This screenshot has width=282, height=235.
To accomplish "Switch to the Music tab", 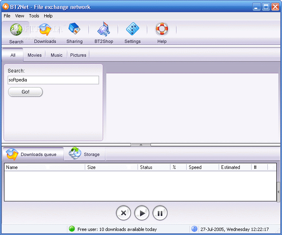I will pos(56,55).
